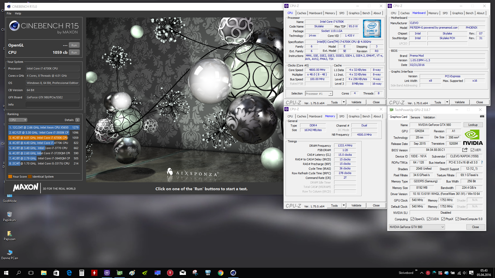Run the CPU benchmark in Cinebench

coord(74,53)
